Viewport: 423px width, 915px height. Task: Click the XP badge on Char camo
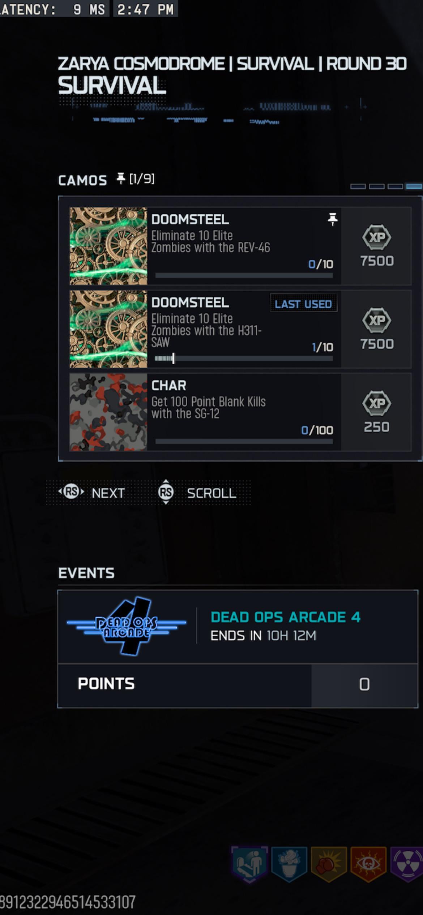376,403
